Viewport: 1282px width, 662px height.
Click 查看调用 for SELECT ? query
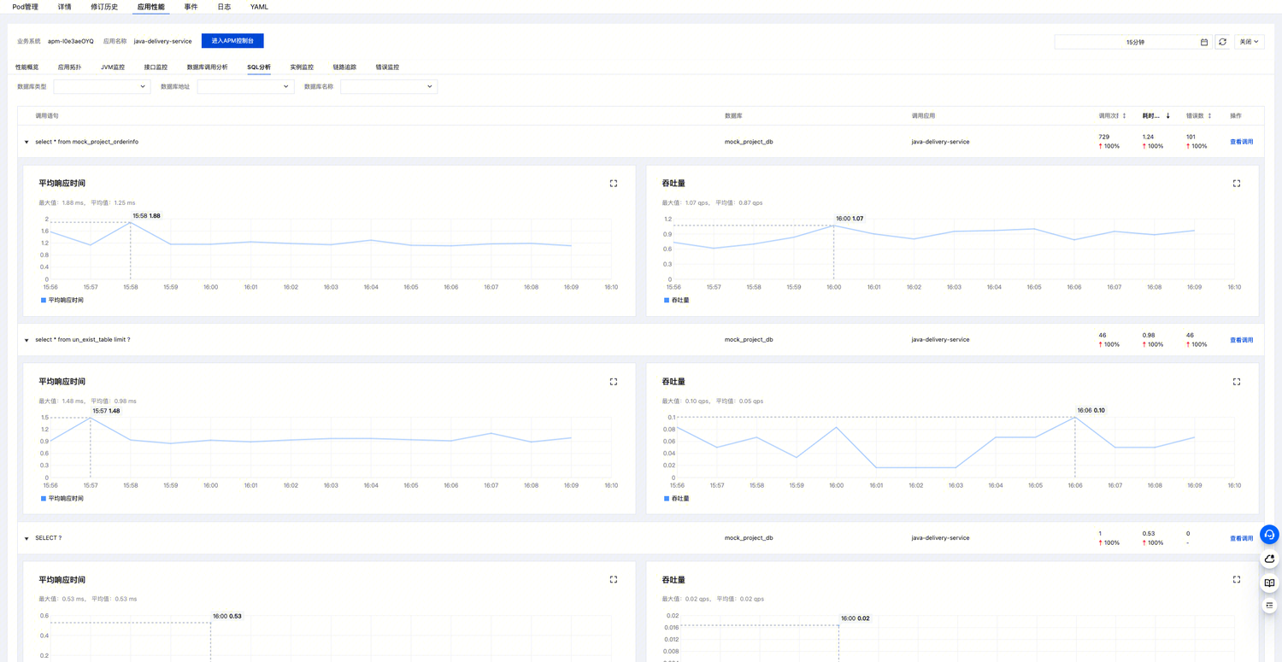1241,538
